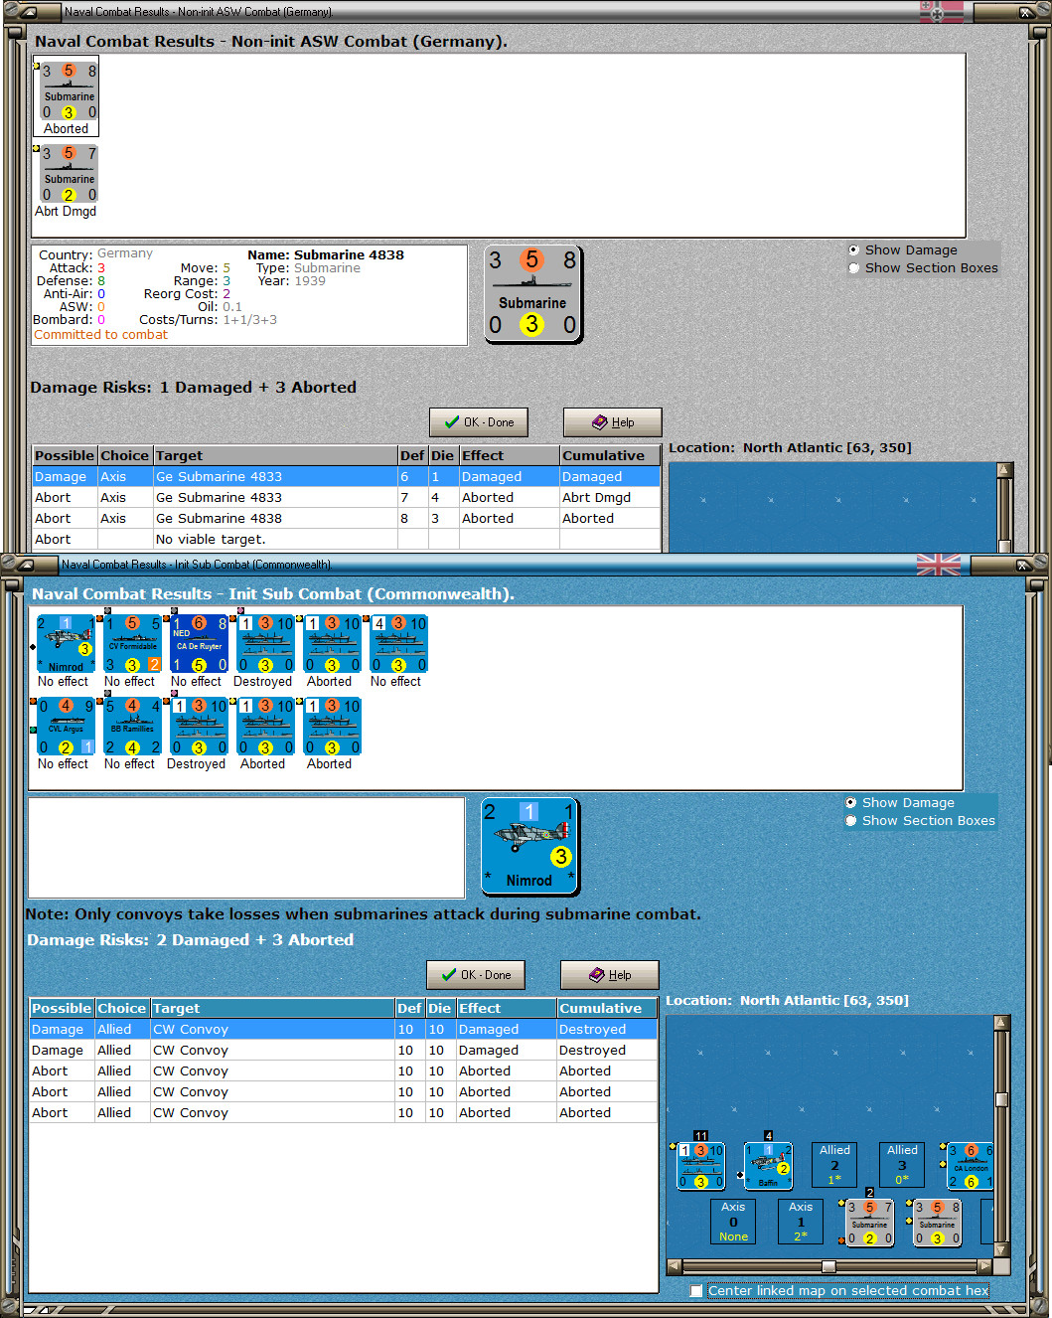Select Abort row for Ge Submarine 4838
The height and width of the screenshot is (1318, 1052).
click(347, 519)
